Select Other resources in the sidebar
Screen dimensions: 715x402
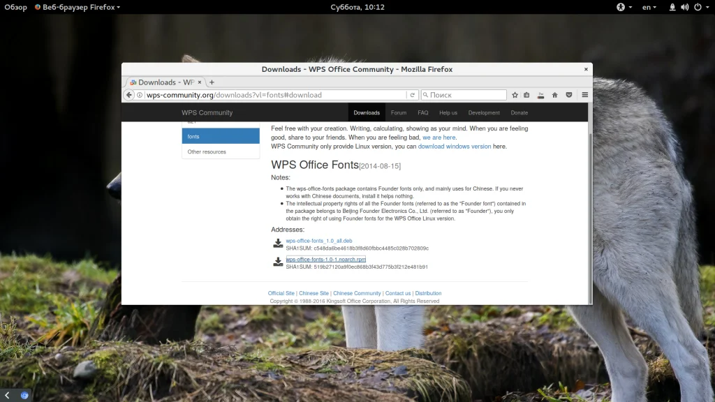pyautogui.click(x=221, y=151)
